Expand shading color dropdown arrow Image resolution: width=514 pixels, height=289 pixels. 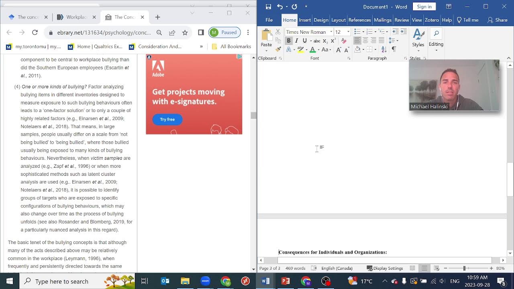(363, 49)
